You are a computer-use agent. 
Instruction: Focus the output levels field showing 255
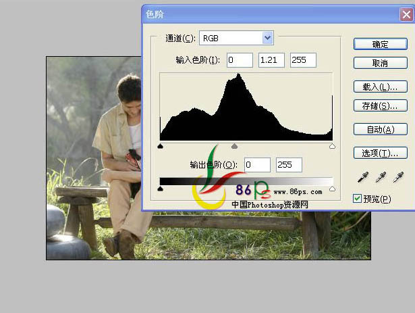pyautogui.click(x=289, y=165)
